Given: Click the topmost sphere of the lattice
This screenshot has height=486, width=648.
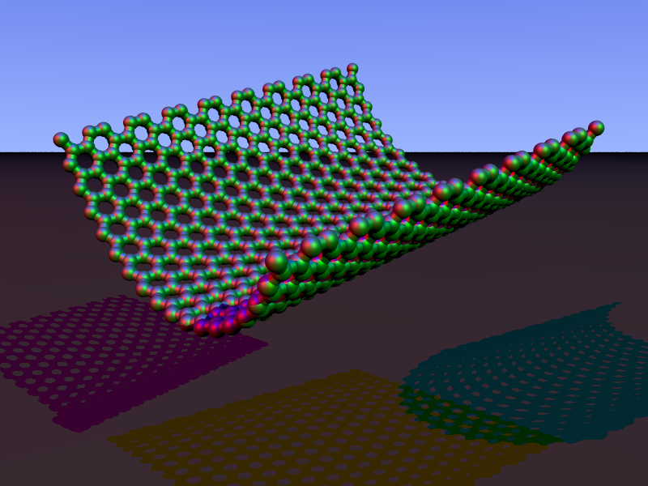Looking at the screenshot, I should tap(352, 69).
